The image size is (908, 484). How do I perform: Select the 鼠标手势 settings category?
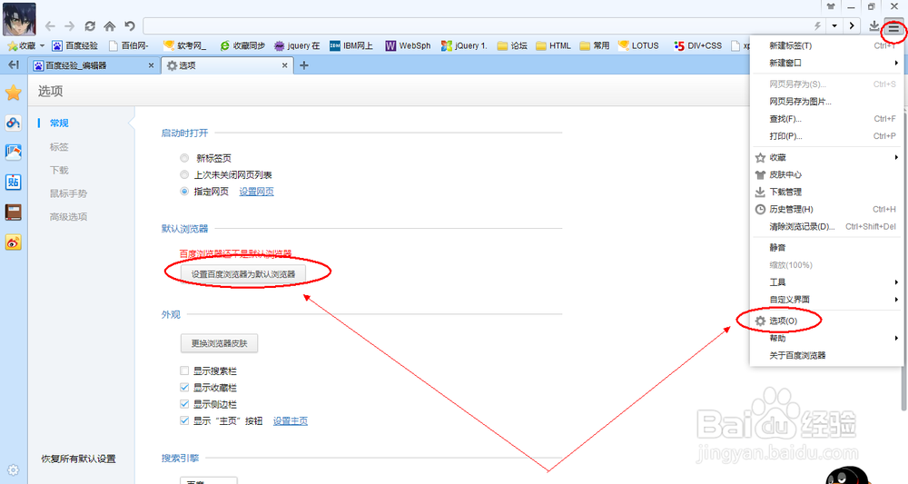click(68, 193)
